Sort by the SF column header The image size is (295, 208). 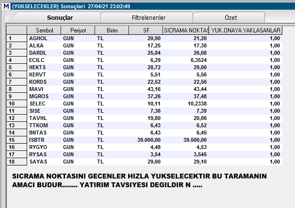(146, 30)
